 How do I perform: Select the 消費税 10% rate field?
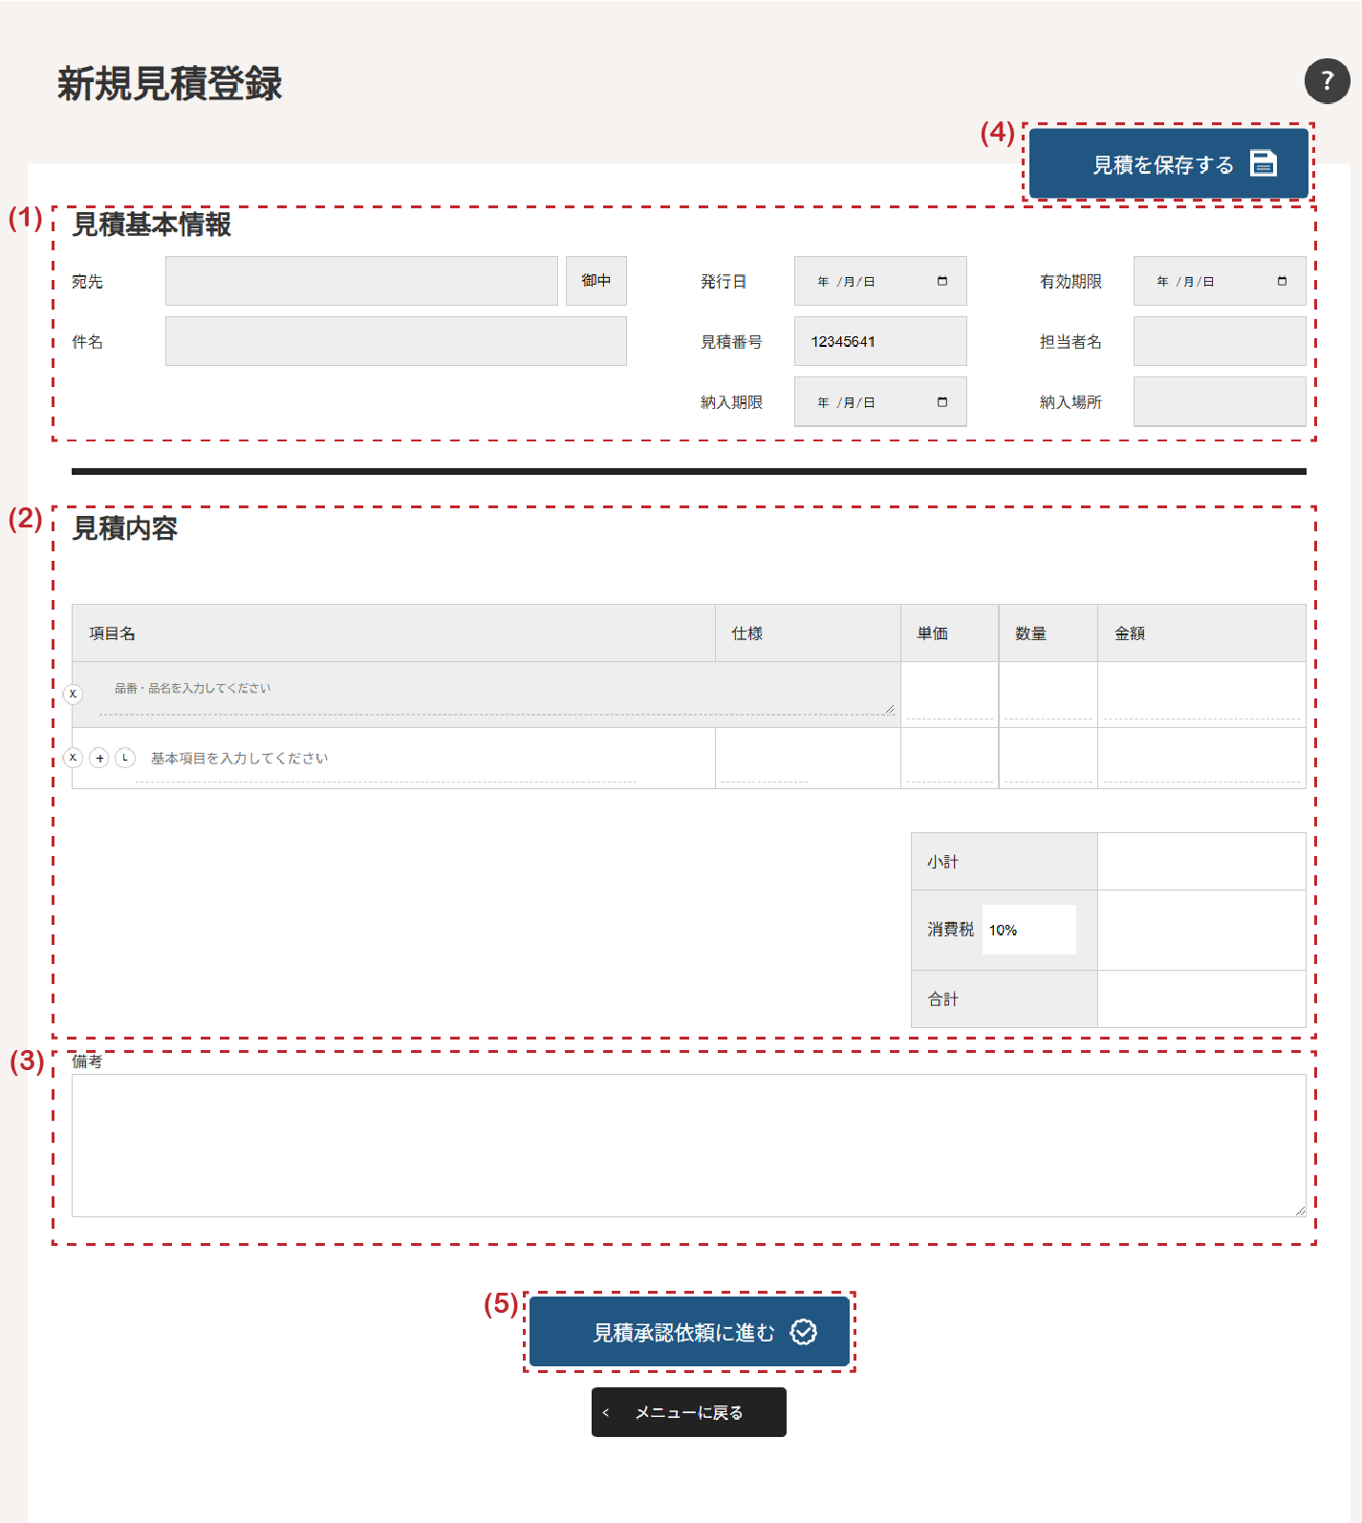tap(1028, 930)
